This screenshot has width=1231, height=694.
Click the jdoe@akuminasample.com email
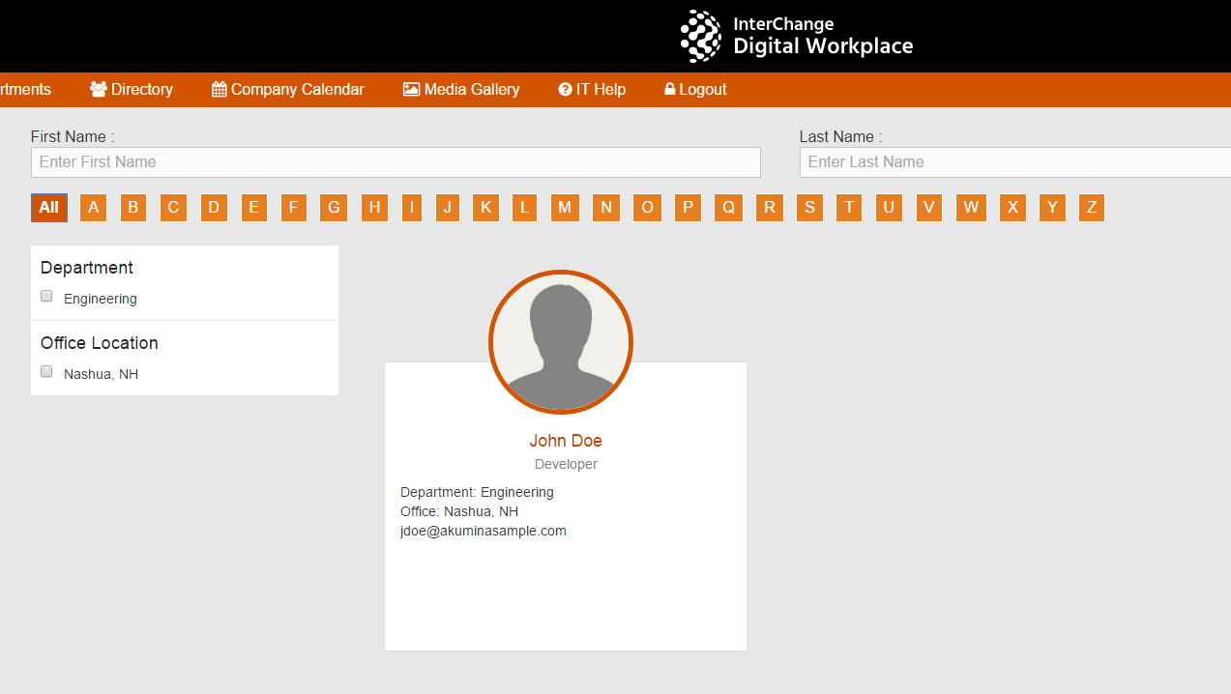484,531
